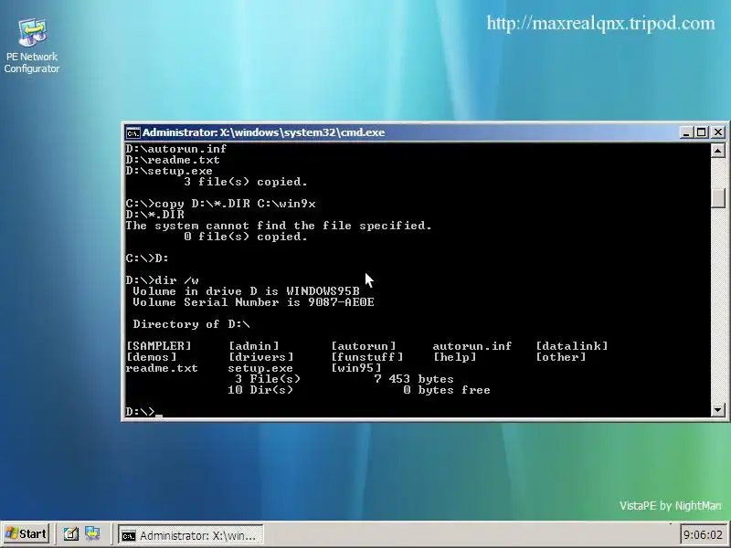Viewport: 731px width, 548px height.
Task: Open the PE Network Configurator desktop icon
Action: click(32, 45)
